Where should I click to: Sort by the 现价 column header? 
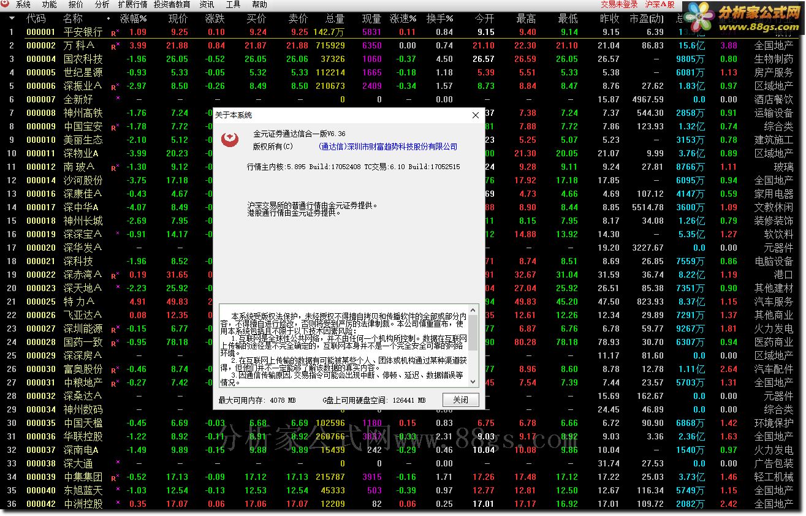(178, 19)
